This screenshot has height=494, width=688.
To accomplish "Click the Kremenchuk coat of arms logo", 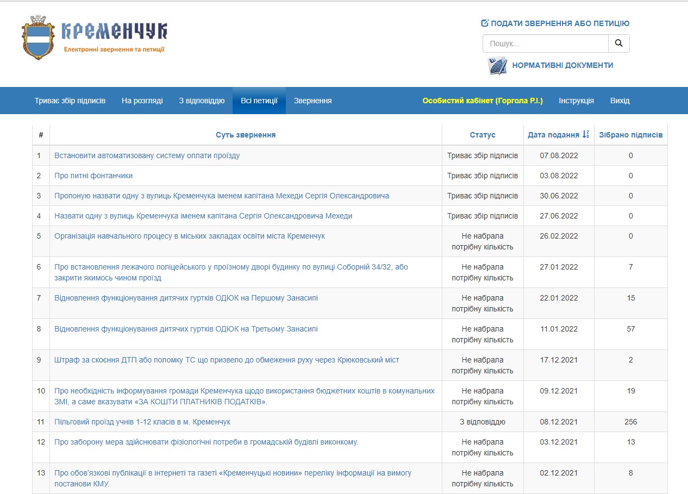I will pos(39,37).
